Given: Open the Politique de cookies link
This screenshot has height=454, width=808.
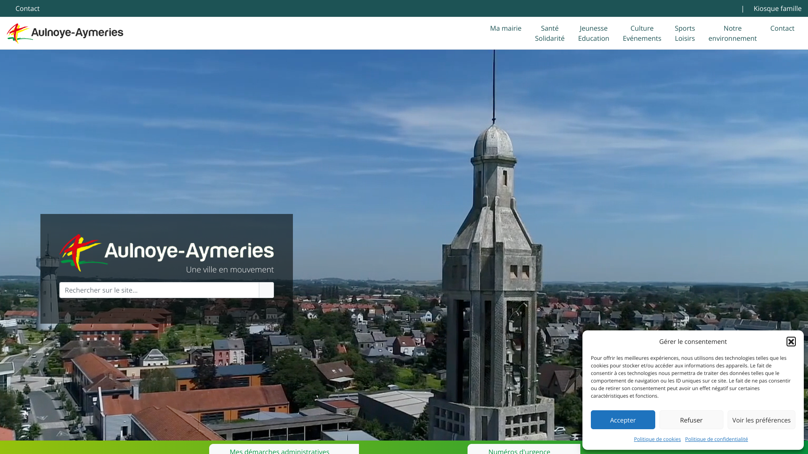Looking at the screenshot, I should (x=657, y=439).
